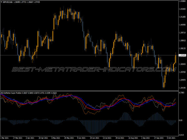Click indicator scale value 0.00
The height and width of the screenshot is (140, 187).
click(181, 120)
